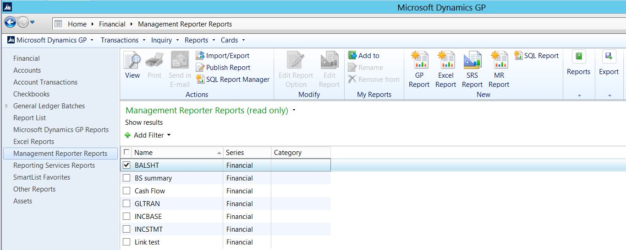Toggle select-all checkbox in Name header
This screenshot has height=250, width=626.
[x=127, y=152]
